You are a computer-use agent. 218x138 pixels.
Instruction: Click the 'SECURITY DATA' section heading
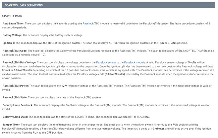point(12,16)
